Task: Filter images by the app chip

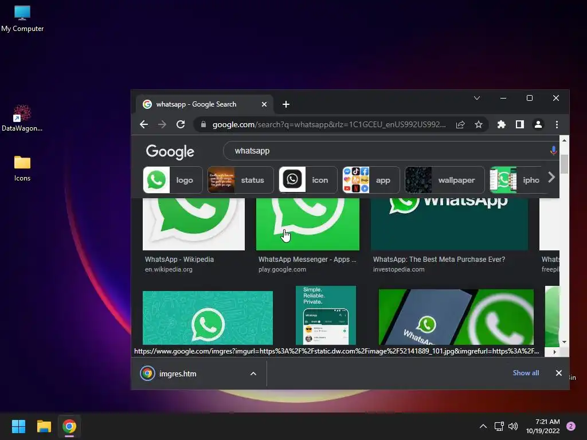Action: (x=371, y=180)
